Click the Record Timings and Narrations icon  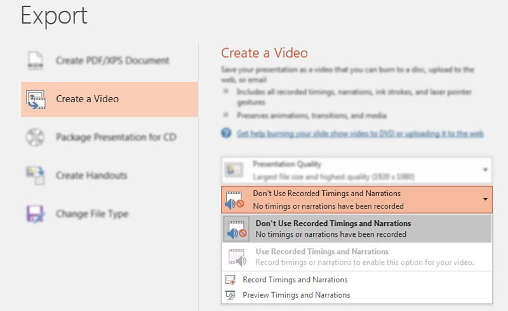230,280
